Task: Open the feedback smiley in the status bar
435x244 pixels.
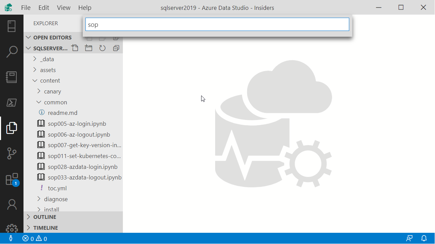Action: click(x=409, y=238)
